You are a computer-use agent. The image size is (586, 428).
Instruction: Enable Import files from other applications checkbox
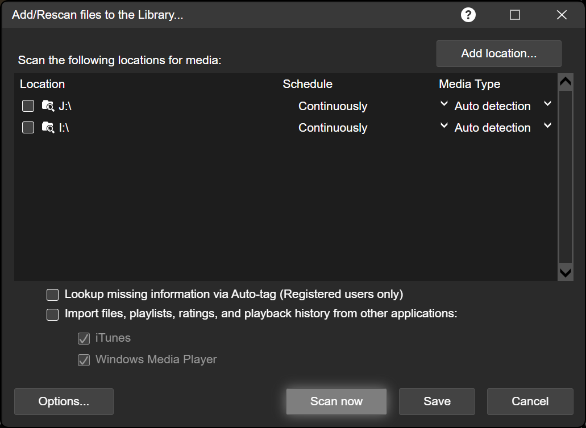click(53, 314)
